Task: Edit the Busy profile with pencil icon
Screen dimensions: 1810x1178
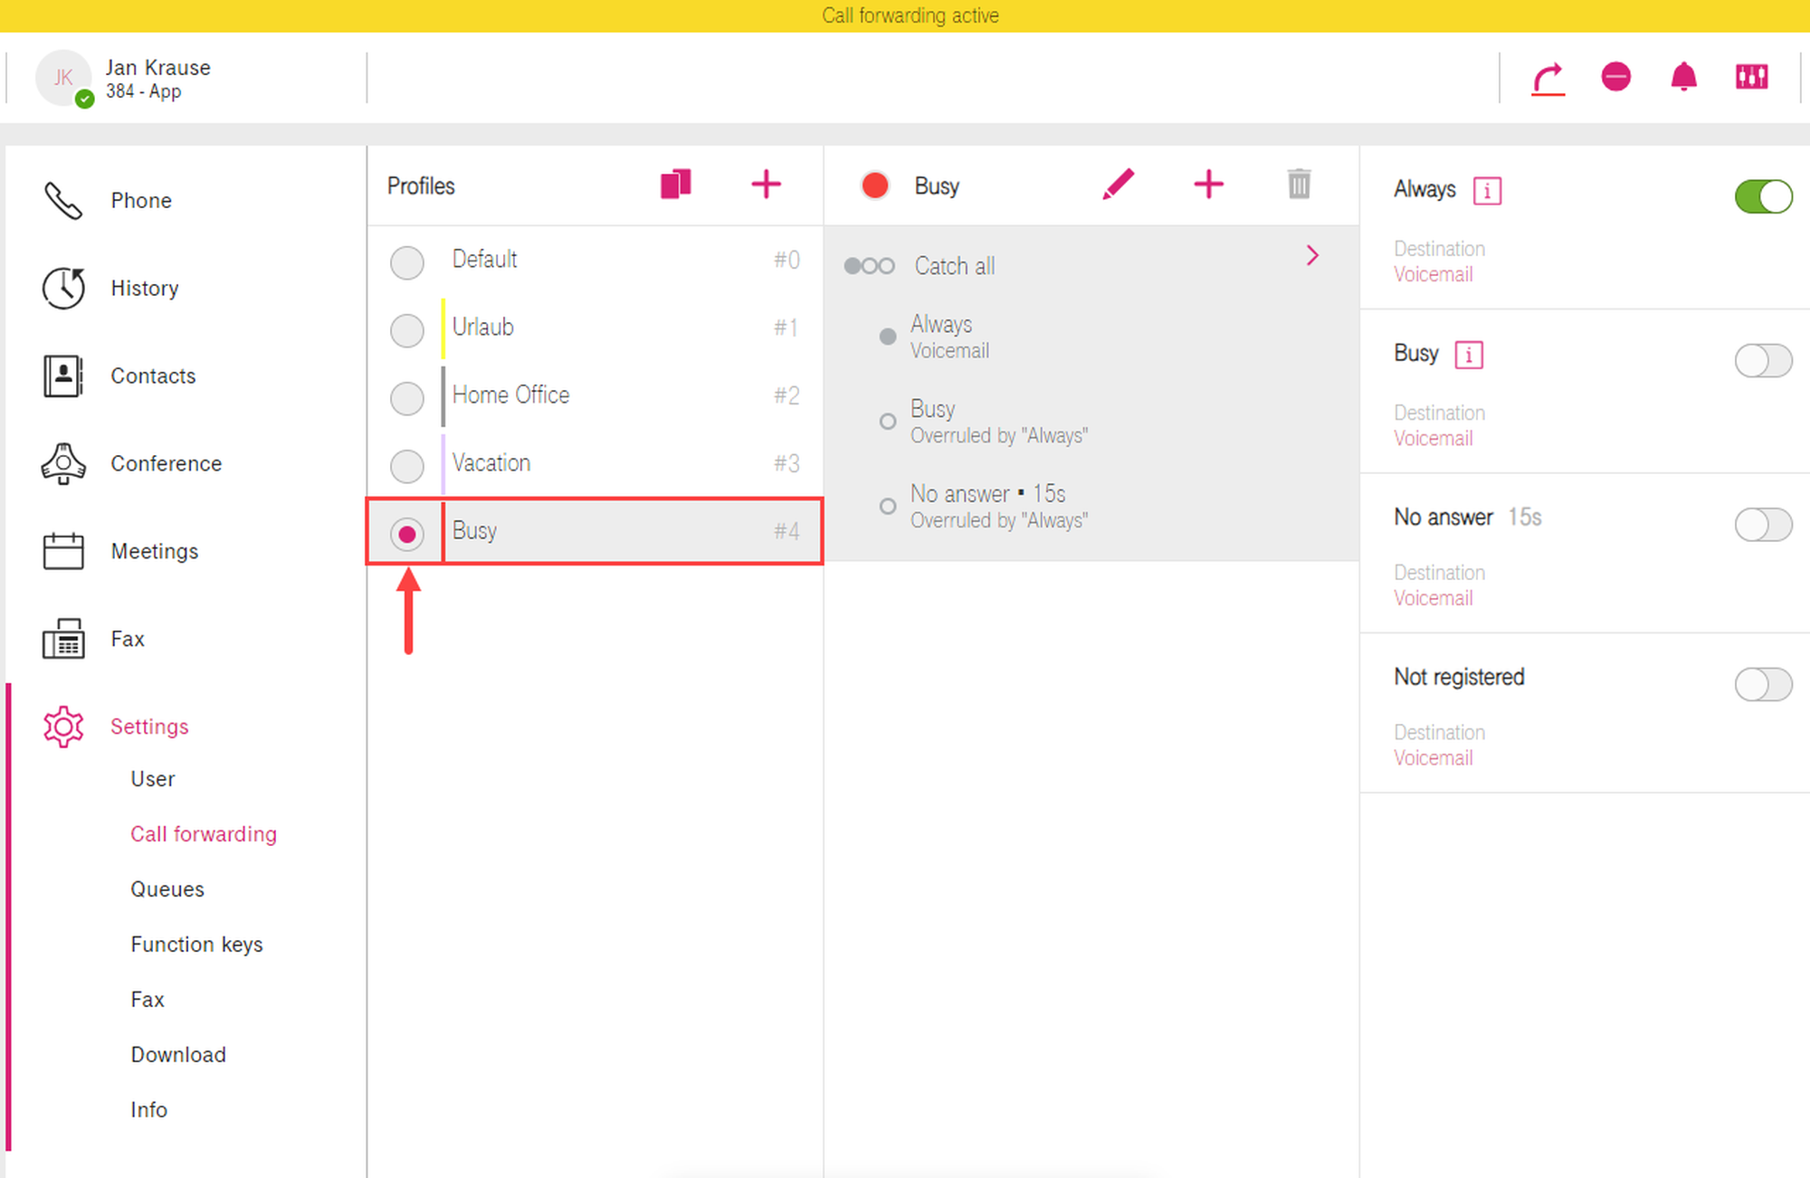Action: pos(1119,185)
